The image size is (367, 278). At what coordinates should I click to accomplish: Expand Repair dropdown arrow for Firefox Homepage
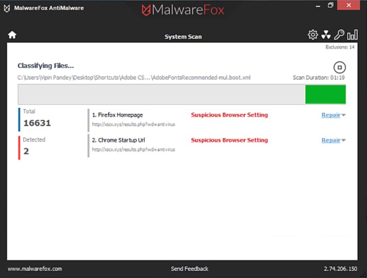(343, 115)
